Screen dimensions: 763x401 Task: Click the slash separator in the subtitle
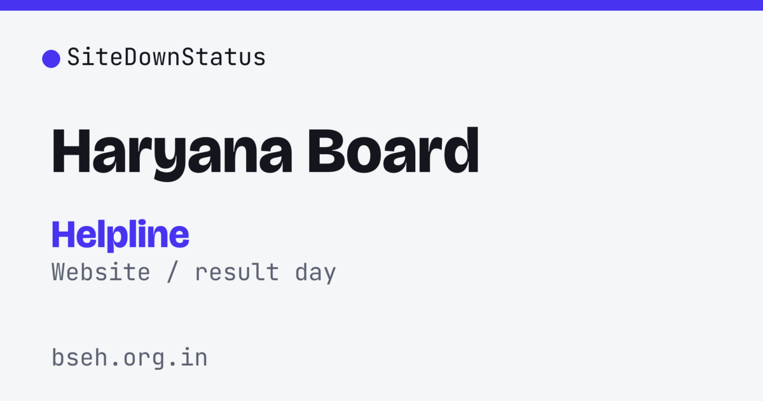(x=173, y=272)
